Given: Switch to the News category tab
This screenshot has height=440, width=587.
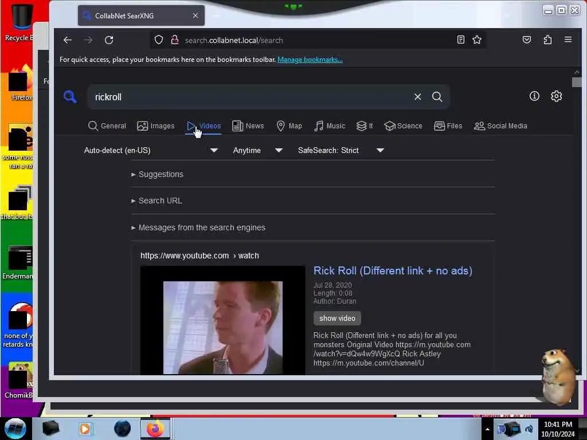Looking at the screenshot, I should [248, 126].
